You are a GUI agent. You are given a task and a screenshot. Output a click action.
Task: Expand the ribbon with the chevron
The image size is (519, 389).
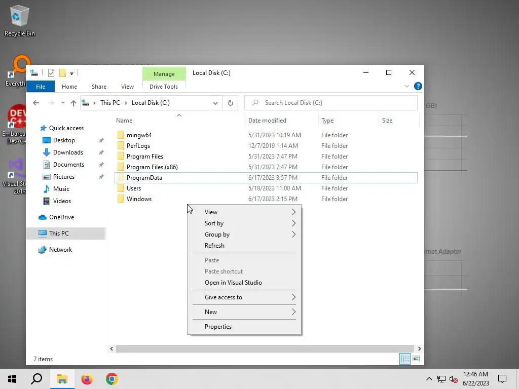(407, 86)
